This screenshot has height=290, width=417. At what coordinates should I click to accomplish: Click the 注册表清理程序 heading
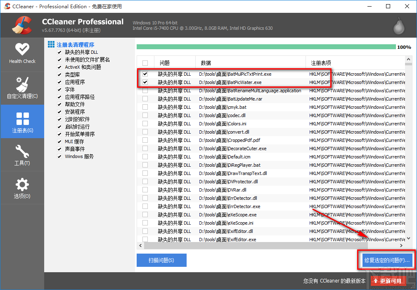[76, 45]
